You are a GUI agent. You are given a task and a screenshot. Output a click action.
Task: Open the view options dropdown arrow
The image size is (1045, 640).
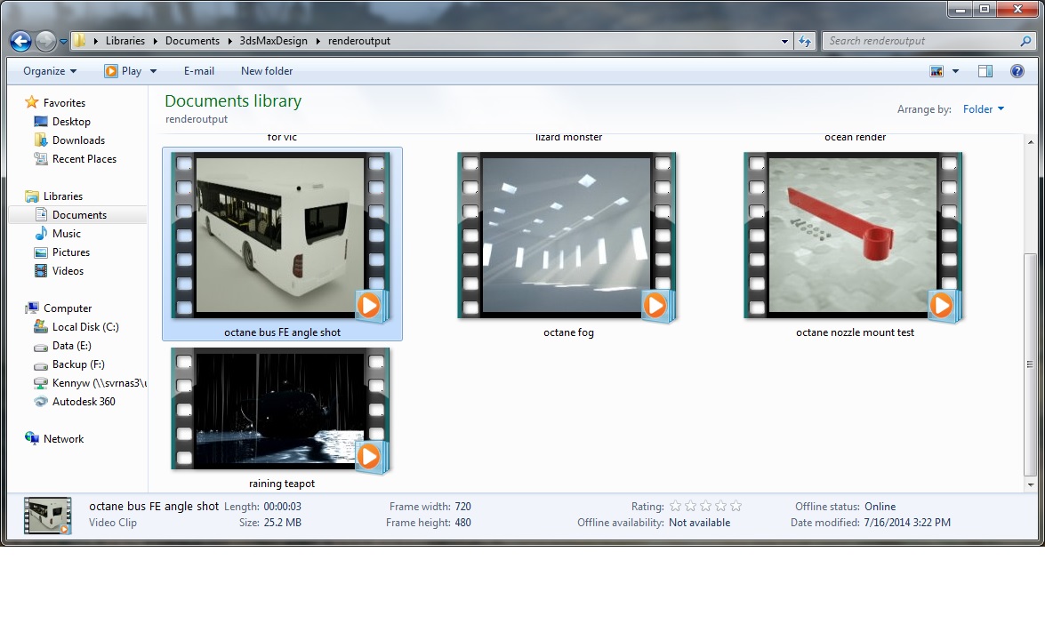[955, 71]
